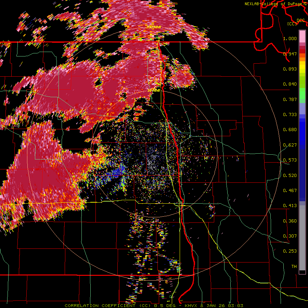This screenshot has width=308, height=308.
Task: Click the [CC] units label
Action: coord(292,24)
